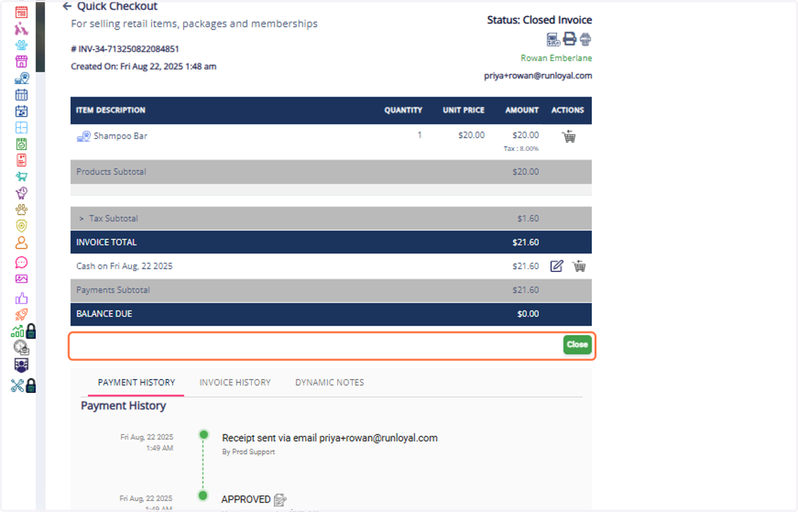This screenshot has width=798, height=512.
Task: Return the Shampoo Bar item via cart icon
Action: tap(569, 137)
